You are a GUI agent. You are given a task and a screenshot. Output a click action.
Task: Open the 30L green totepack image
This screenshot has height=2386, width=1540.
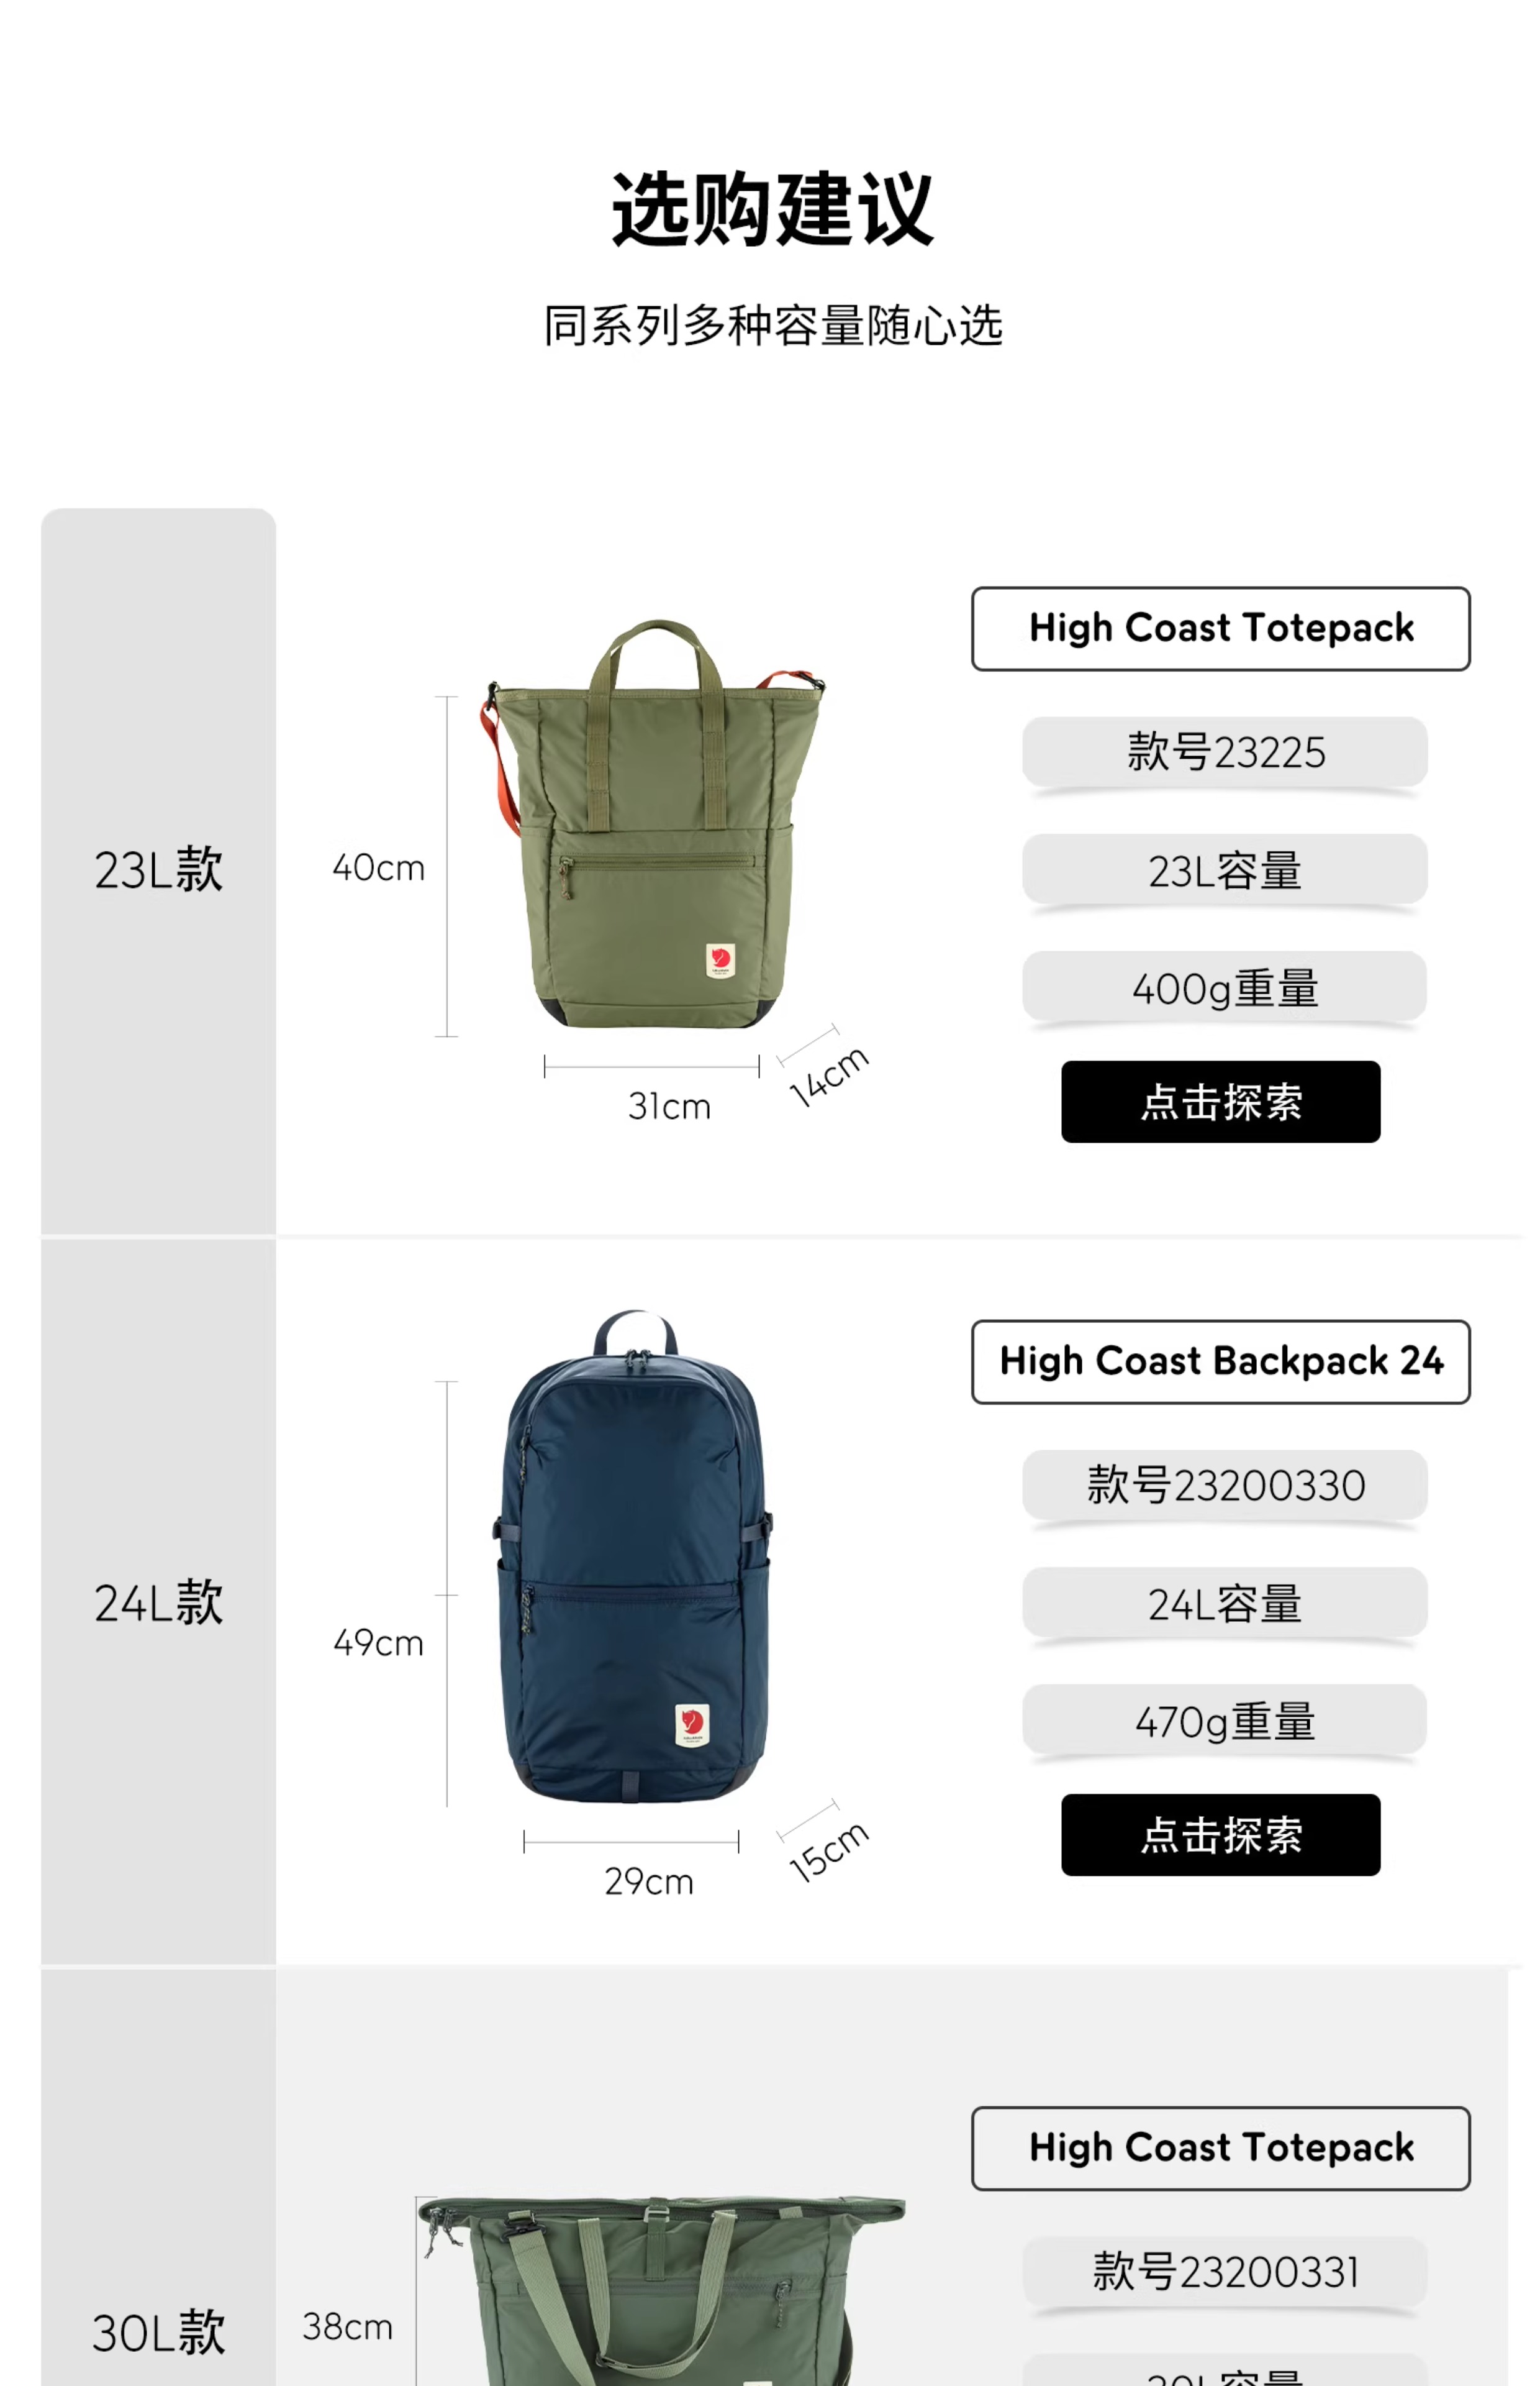(661, 2291)
